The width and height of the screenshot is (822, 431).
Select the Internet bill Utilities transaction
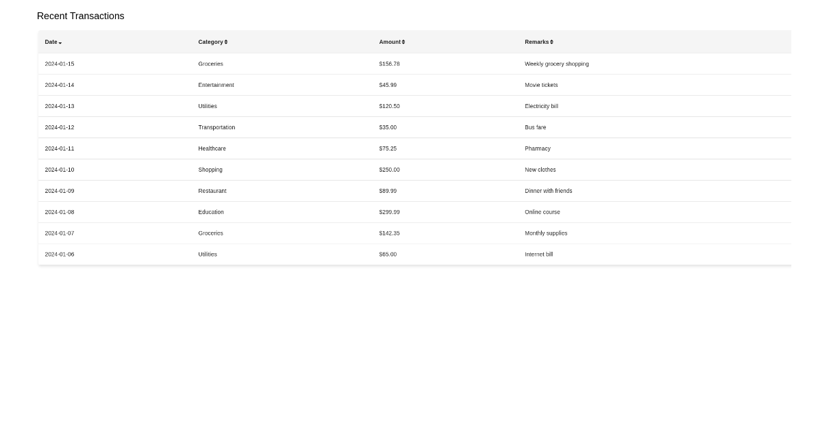tap(274, 254)
